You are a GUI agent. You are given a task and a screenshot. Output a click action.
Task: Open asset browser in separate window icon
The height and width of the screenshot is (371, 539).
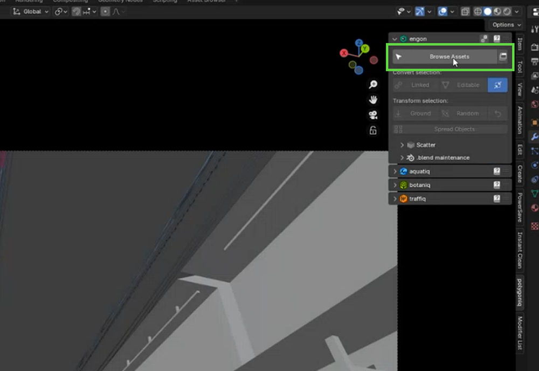tap(503, 57)
